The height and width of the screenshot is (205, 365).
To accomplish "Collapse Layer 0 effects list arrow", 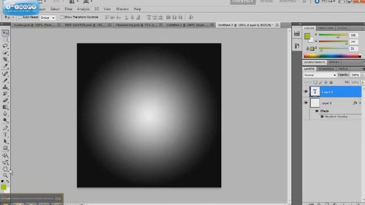I will point(360,102).
